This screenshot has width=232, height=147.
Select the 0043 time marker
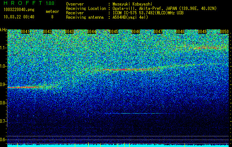pos(69,32)
